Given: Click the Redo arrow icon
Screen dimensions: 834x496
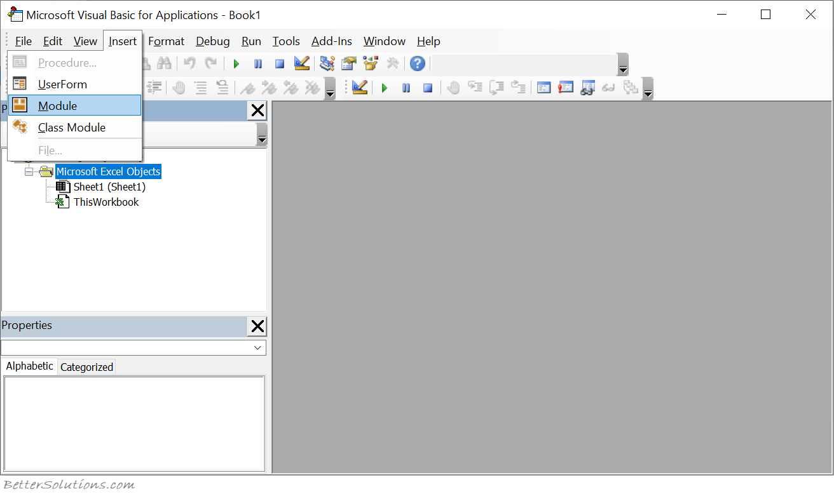Looking at the screenshot, I should point(210,63).
